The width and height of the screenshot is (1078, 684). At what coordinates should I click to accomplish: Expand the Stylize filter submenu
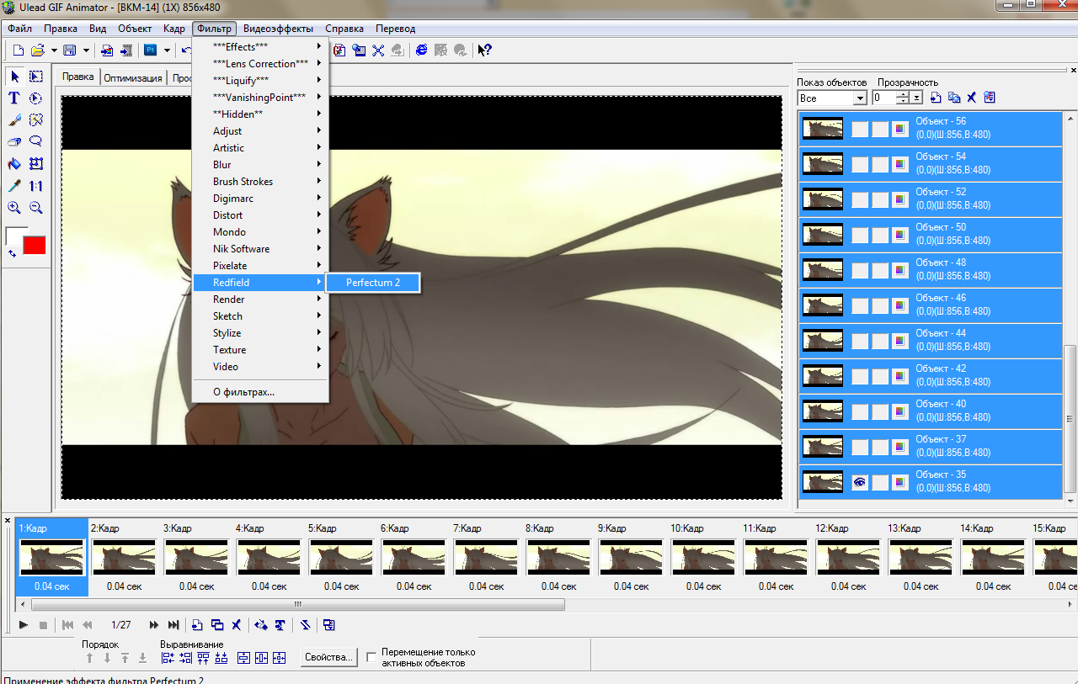(260, 333)
